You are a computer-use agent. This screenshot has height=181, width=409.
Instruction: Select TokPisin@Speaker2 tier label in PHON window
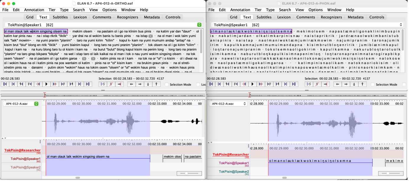[234, 172]
